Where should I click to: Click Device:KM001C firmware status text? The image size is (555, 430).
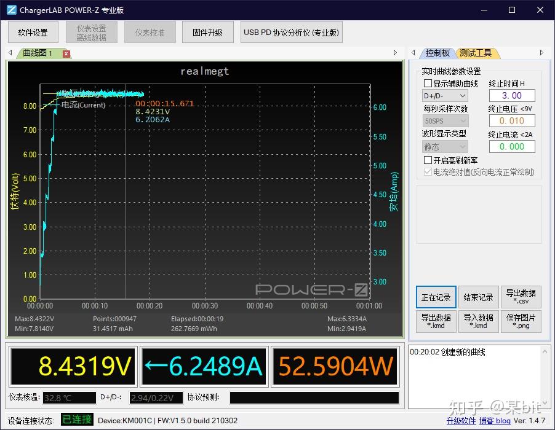coord(167,420)
